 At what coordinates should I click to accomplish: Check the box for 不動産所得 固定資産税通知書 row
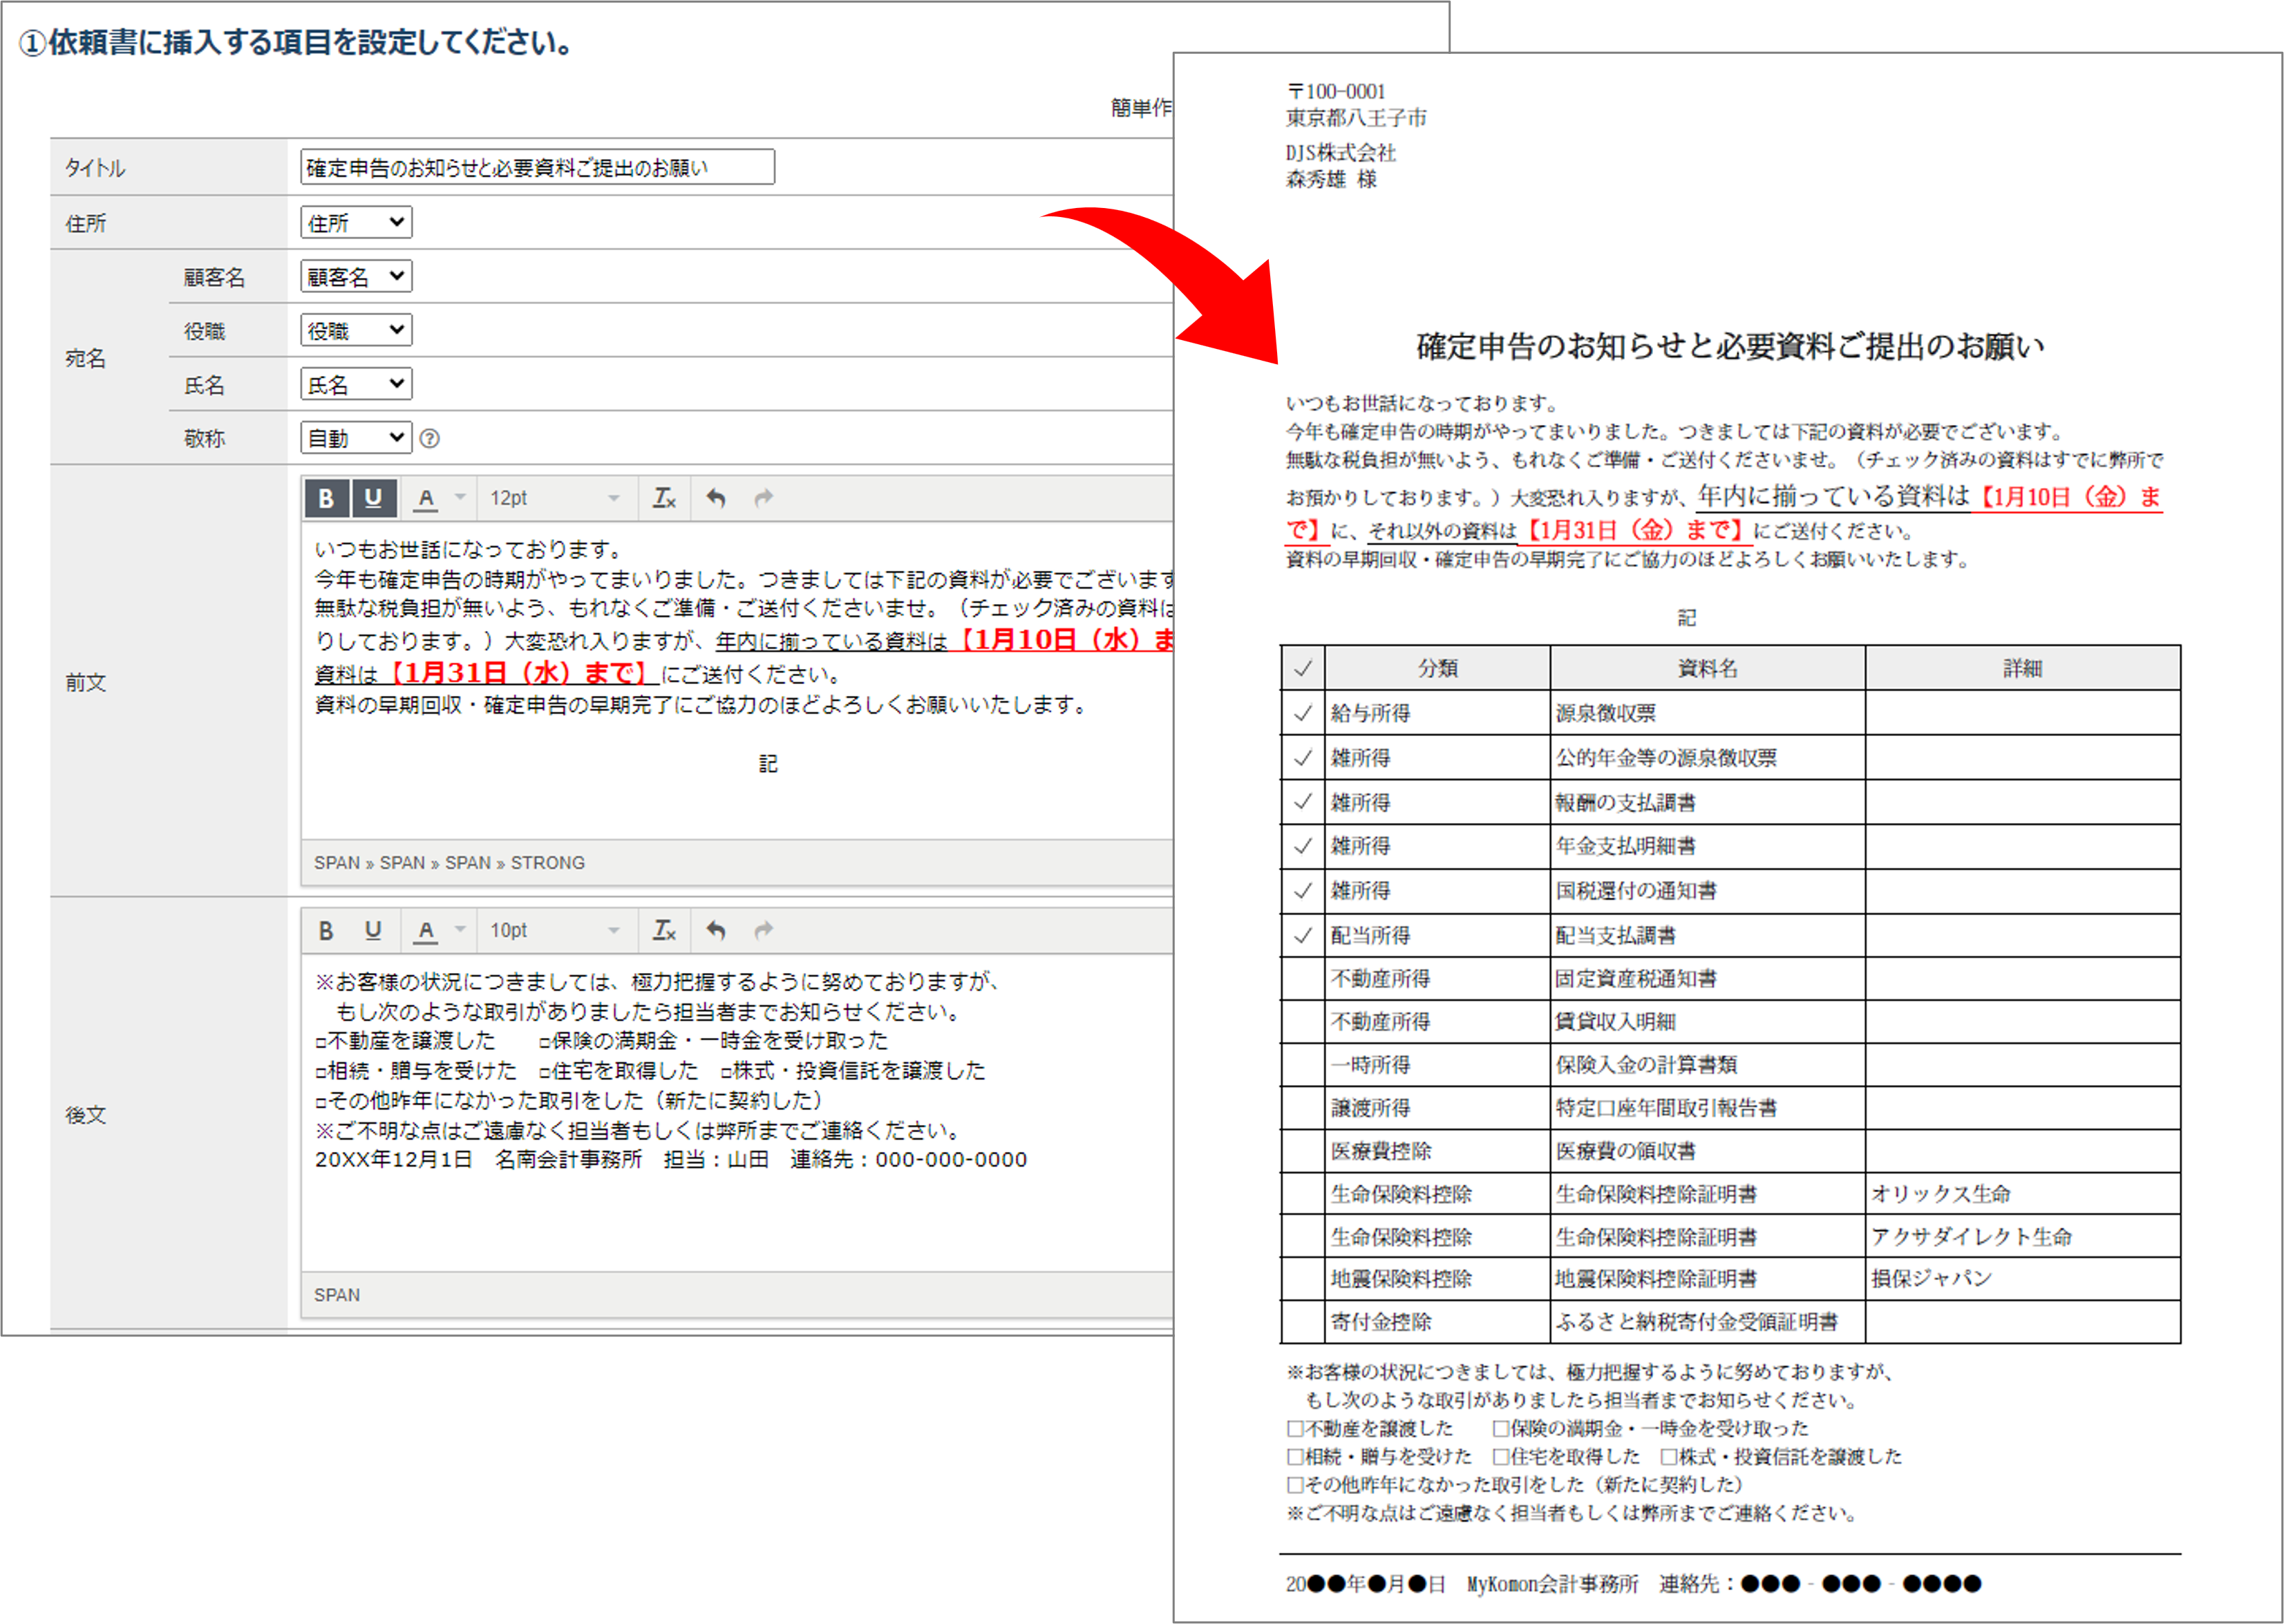tap(1302, 979)
